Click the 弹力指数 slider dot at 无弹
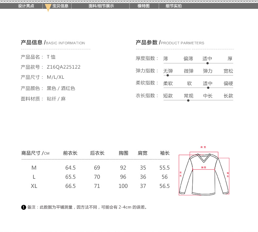 (168, 75)
